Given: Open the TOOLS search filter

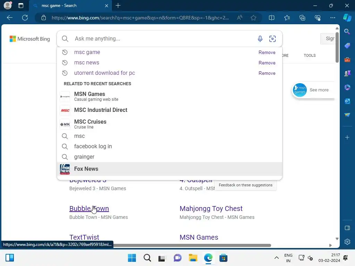Looking at the screenshot, I should tap(310, 55).
